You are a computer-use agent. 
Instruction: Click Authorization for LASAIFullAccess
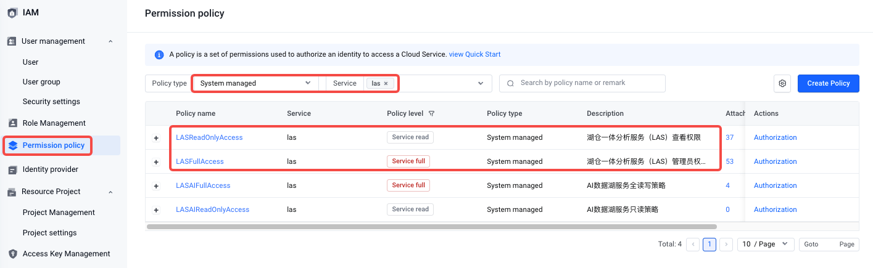click(776, 185)
